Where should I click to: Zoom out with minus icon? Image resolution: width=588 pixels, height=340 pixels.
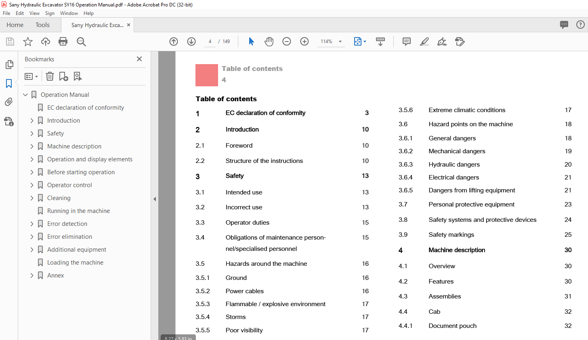coord(287,42)
